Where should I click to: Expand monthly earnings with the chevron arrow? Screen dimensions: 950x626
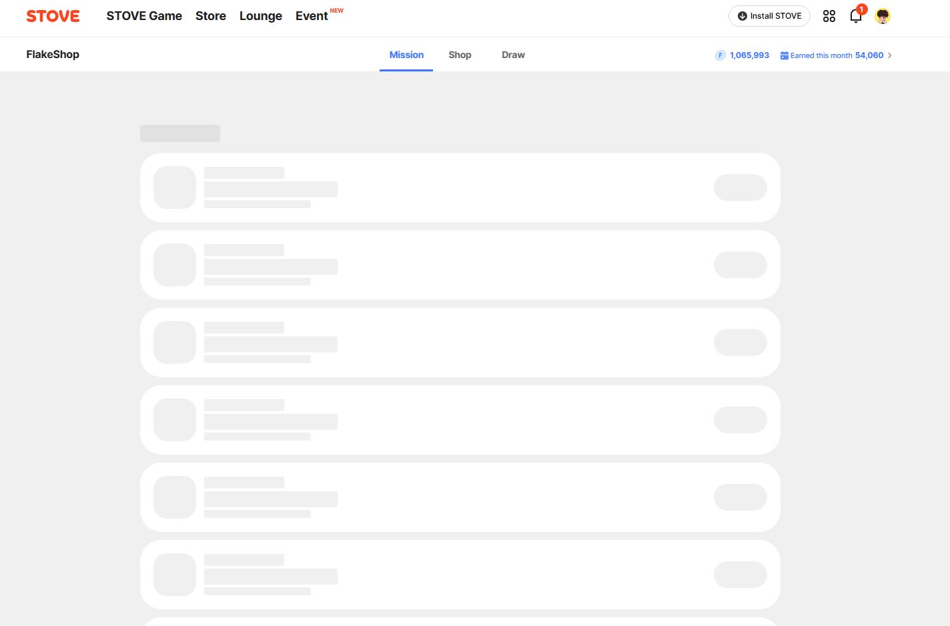pos(890,55)
